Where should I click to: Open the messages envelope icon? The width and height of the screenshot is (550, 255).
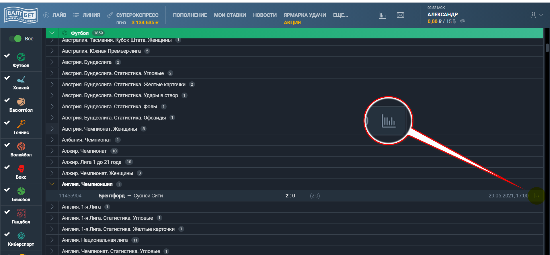[400, 15]
